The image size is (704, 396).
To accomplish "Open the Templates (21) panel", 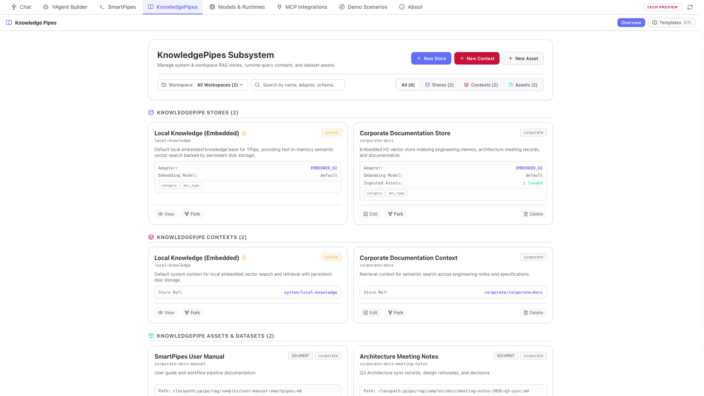I will click(x=671, y=23).
